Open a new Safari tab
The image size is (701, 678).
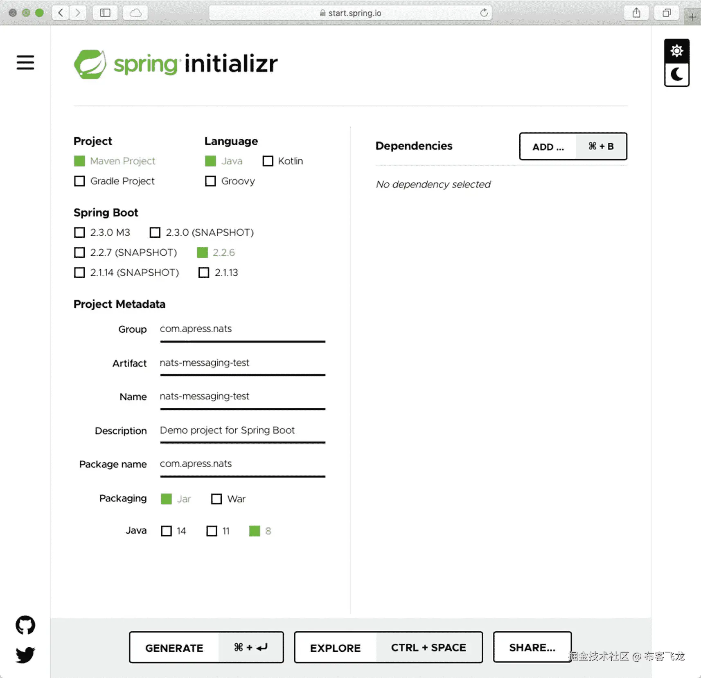tap(692, 17)
